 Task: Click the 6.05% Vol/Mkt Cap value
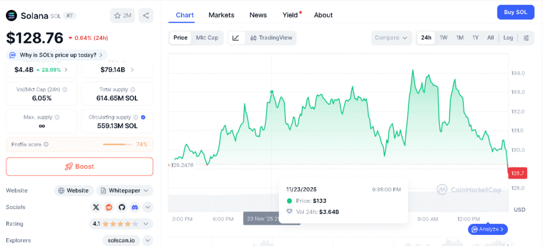41,99
